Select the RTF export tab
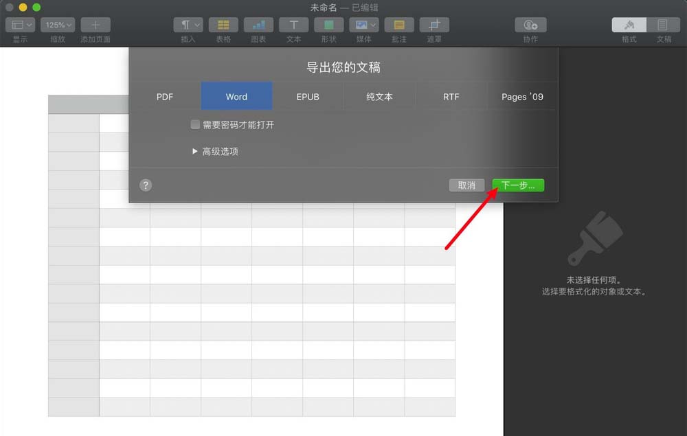This screenshot has height=436, width=687. point(451,96)
